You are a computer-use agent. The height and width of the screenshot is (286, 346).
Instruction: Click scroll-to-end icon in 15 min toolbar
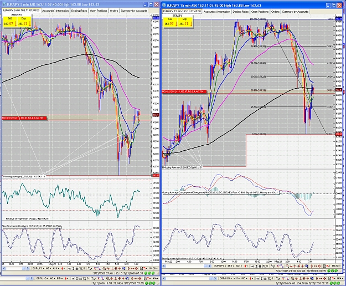(x=252, y=266)
